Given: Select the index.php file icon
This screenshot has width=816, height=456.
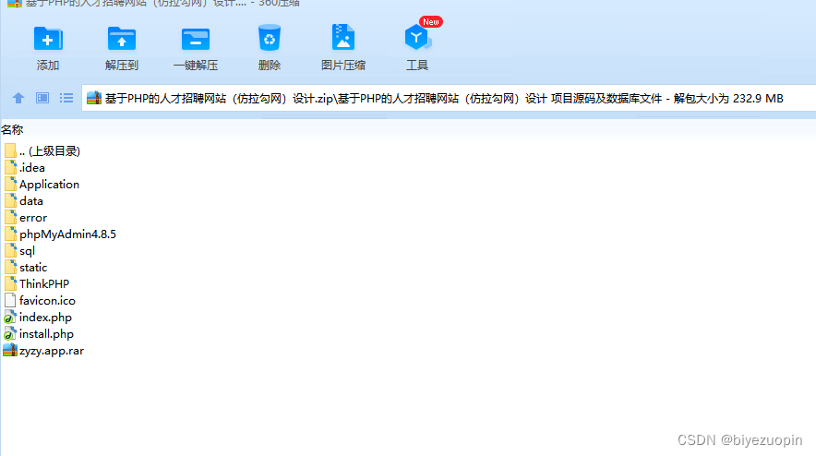Looking at the screenshot, I should pyautogui.click(x=10, y=317).
